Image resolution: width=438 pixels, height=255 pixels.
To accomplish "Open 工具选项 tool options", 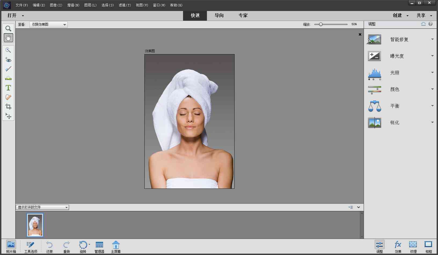I will coord(31,247).
